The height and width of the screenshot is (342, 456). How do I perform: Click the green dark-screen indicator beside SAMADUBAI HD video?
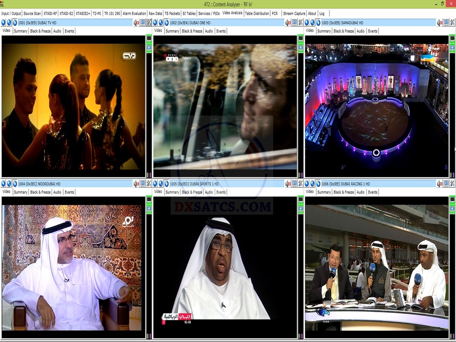coord(452,39)
